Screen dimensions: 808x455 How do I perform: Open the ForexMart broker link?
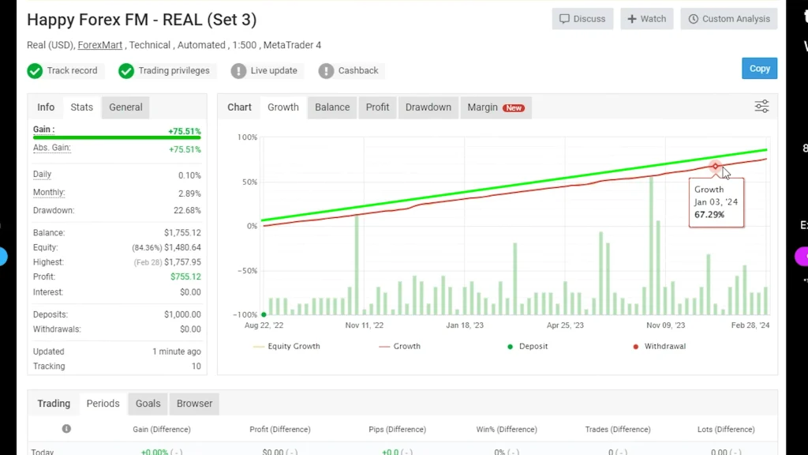100,45
